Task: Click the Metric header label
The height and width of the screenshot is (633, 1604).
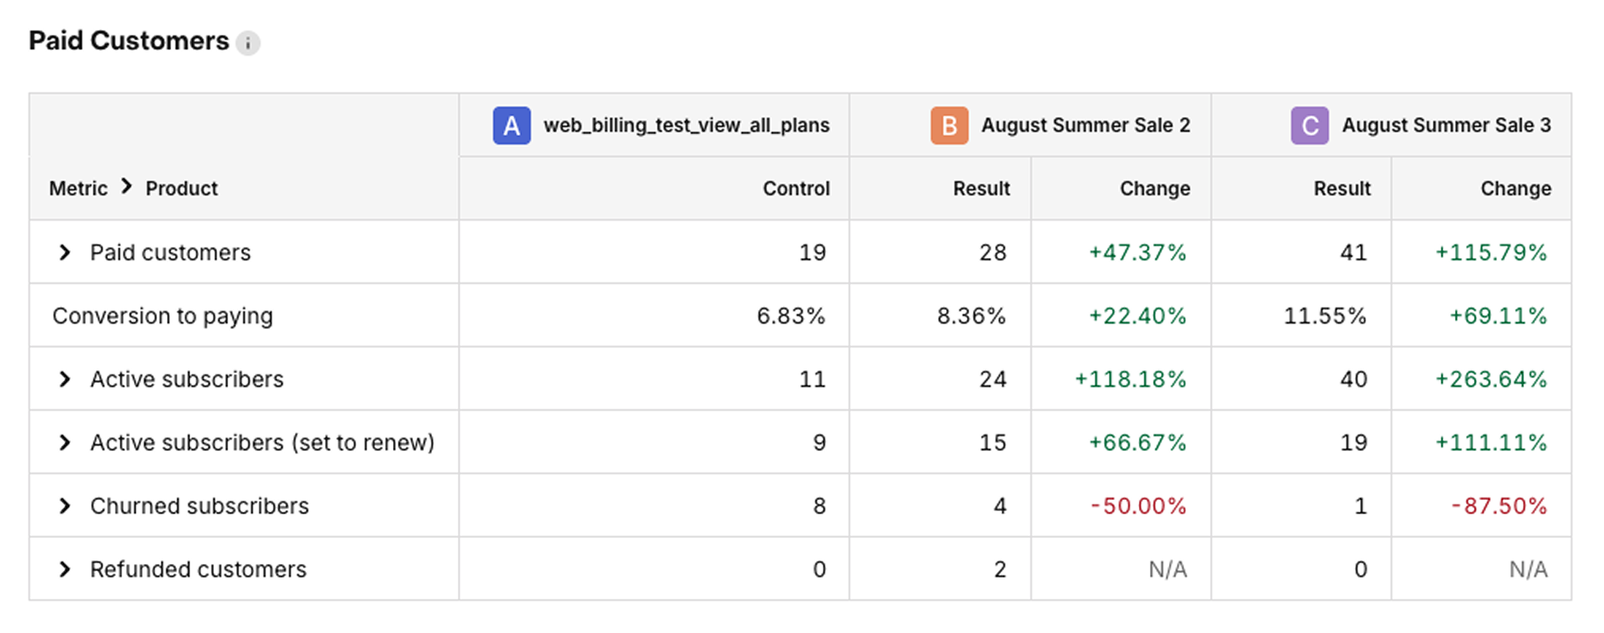Action: point(78,188)
